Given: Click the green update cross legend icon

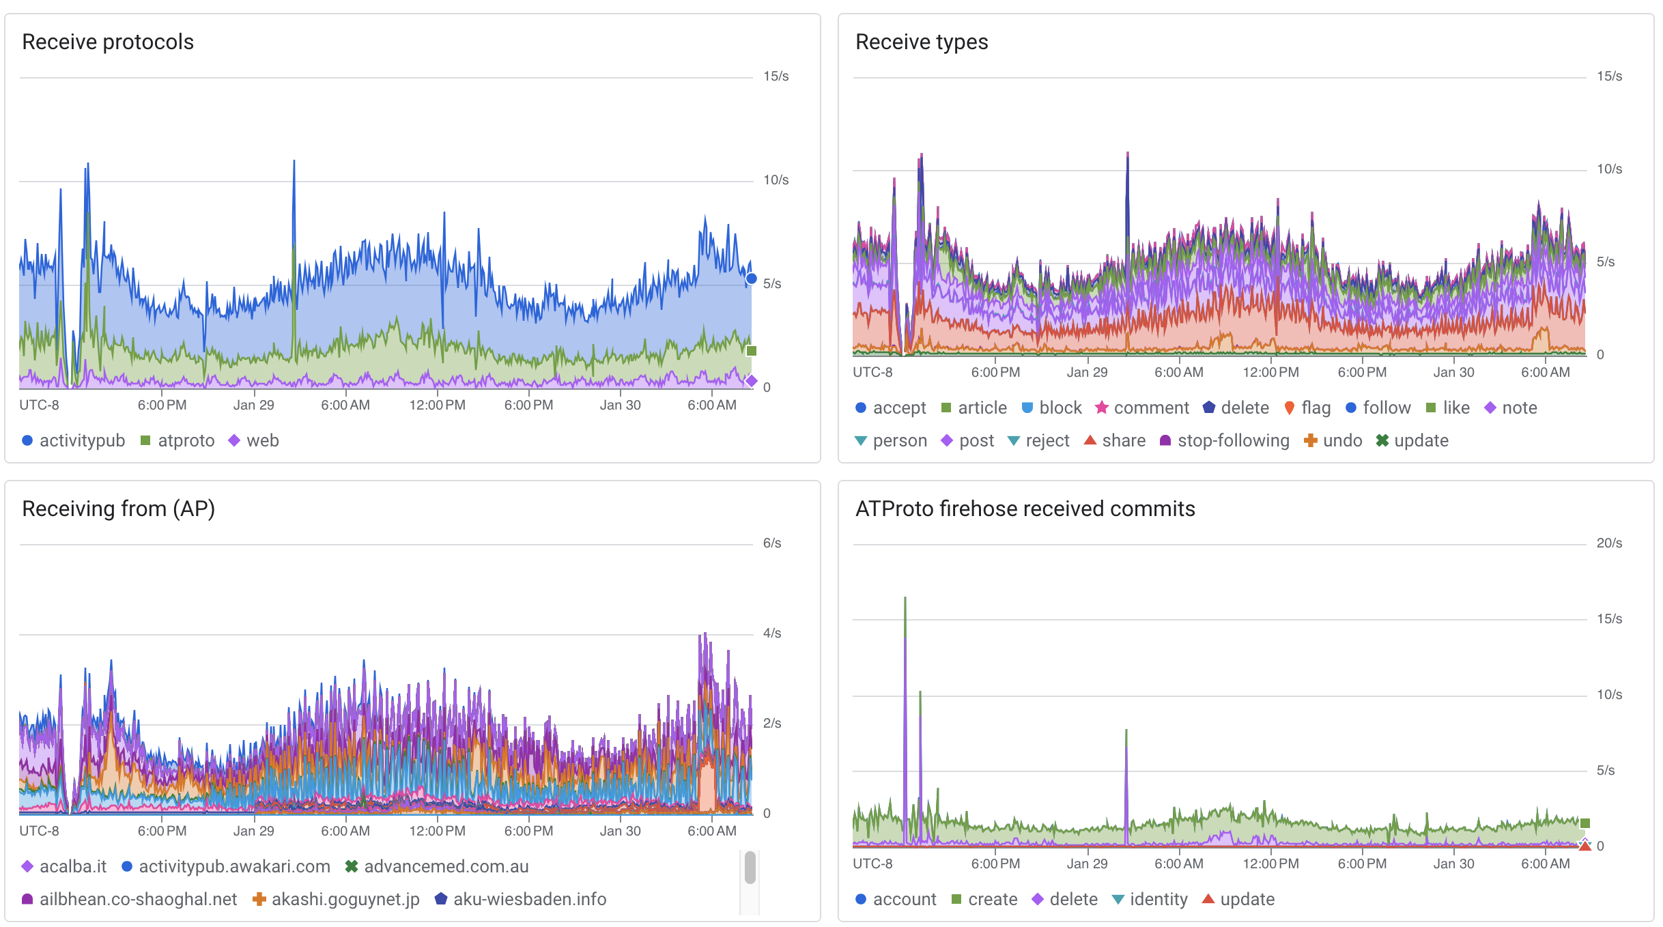Looking at the screenshot, I should 1382,441.
